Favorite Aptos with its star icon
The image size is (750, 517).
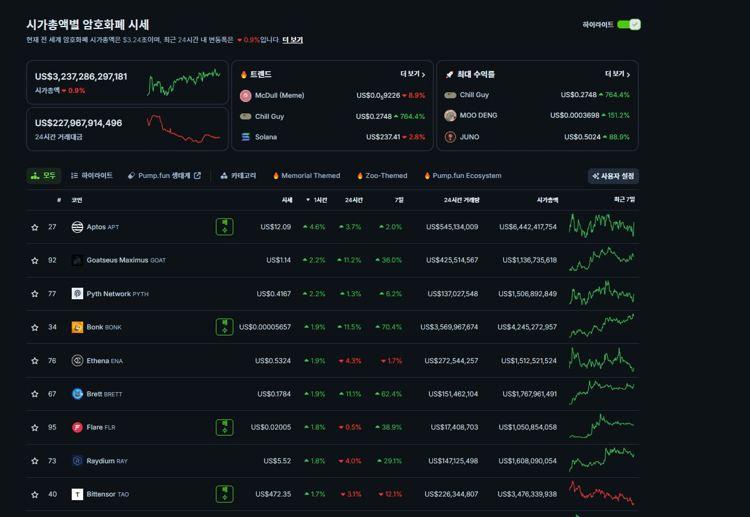(x=35, y=227)
